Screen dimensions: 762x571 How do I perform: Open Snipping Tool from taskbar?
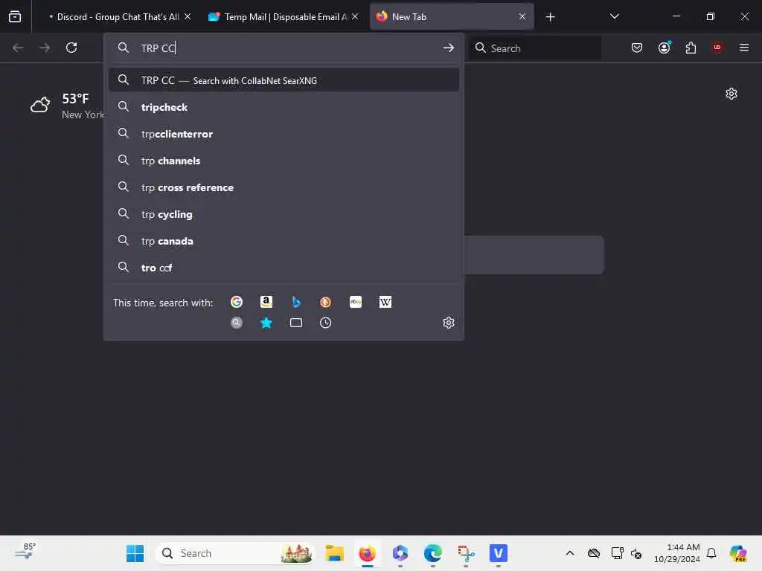coord(466,553)
